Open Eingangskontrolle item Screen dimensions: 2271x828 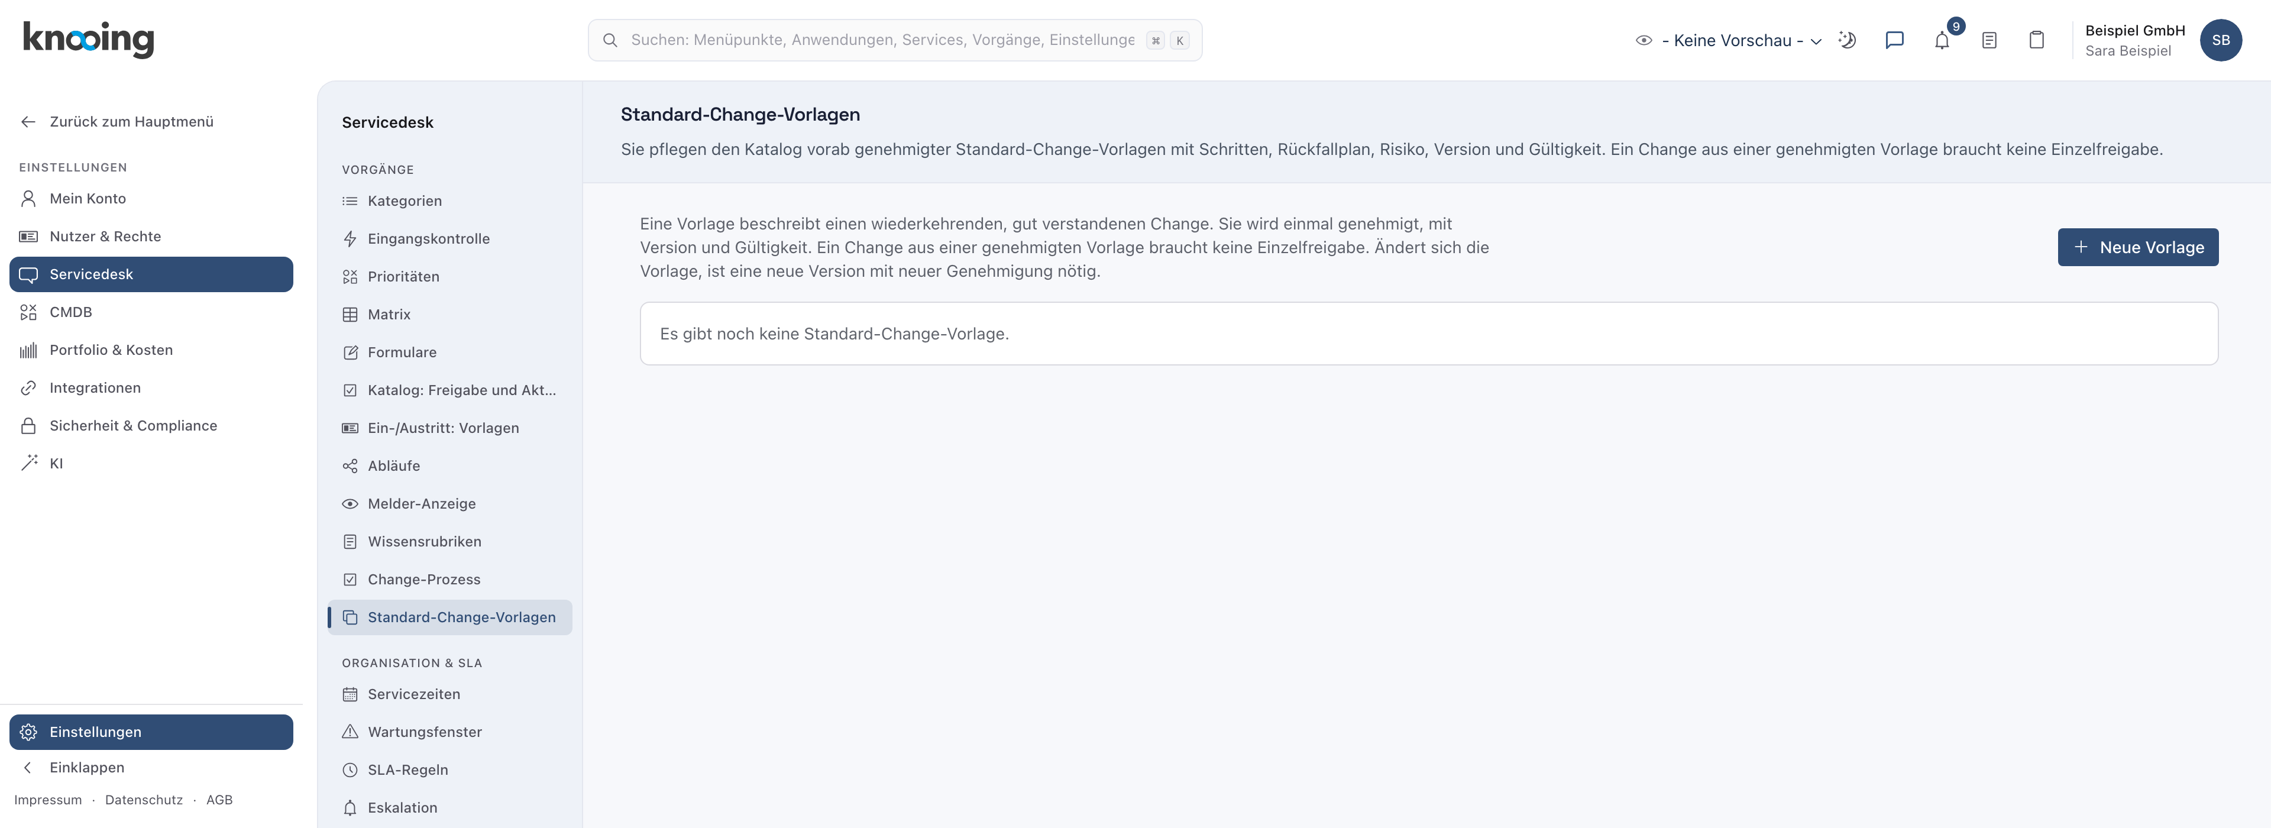[x=449, y=239]
